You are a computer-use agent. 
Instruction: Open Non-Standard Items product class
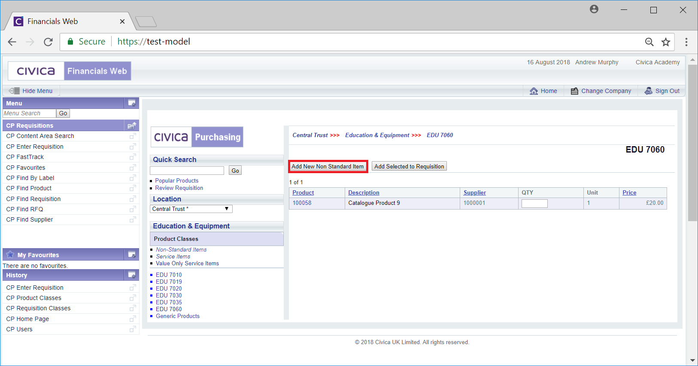point(181,250)
